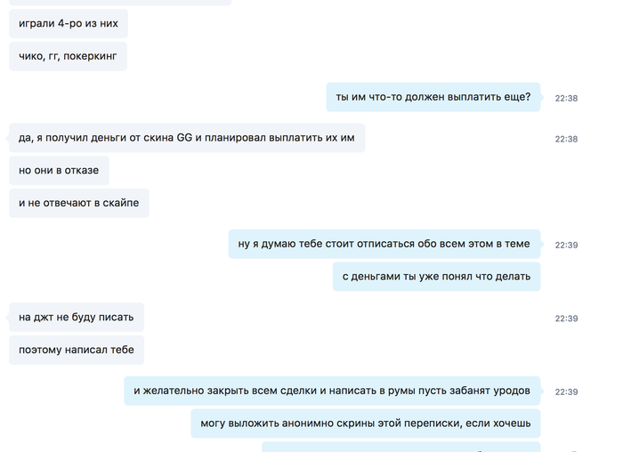Click 22:39 timestamp beside 'на джт' message
The width and height of the screenshot is (623, 452).
pyautogui.click(x=566, y=319)
